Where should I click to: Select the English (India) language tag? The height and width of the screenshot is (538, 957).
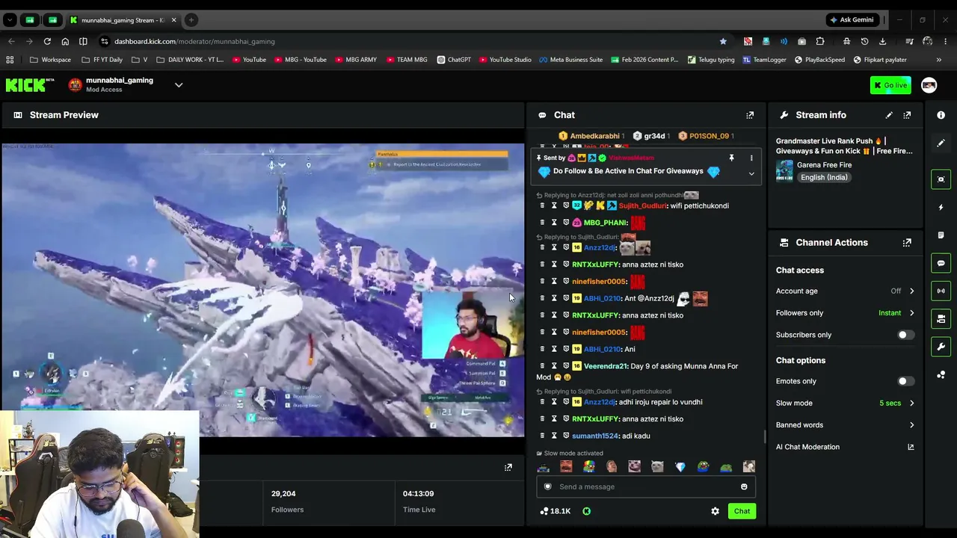coord(824,177)
